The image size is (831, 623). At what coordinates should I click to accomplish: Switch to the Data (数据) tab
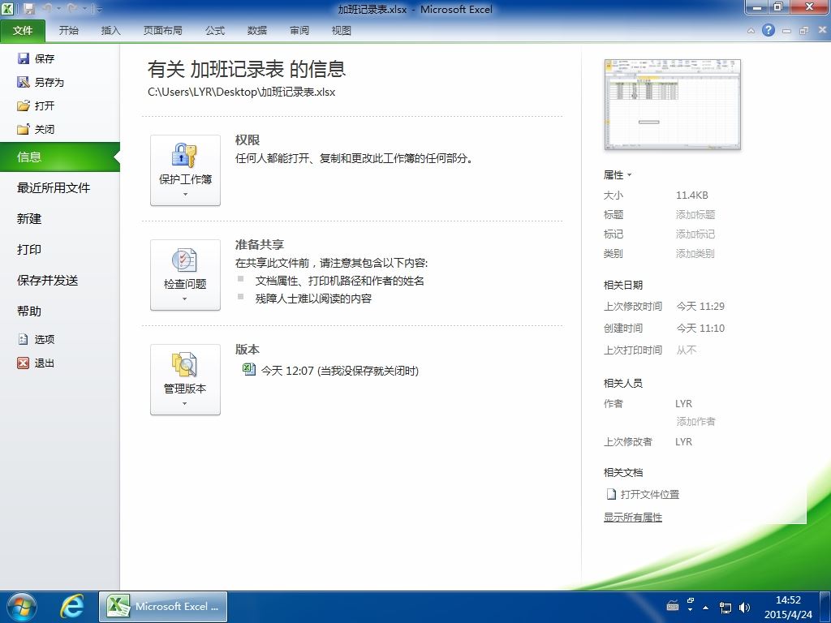pos(257,31)
